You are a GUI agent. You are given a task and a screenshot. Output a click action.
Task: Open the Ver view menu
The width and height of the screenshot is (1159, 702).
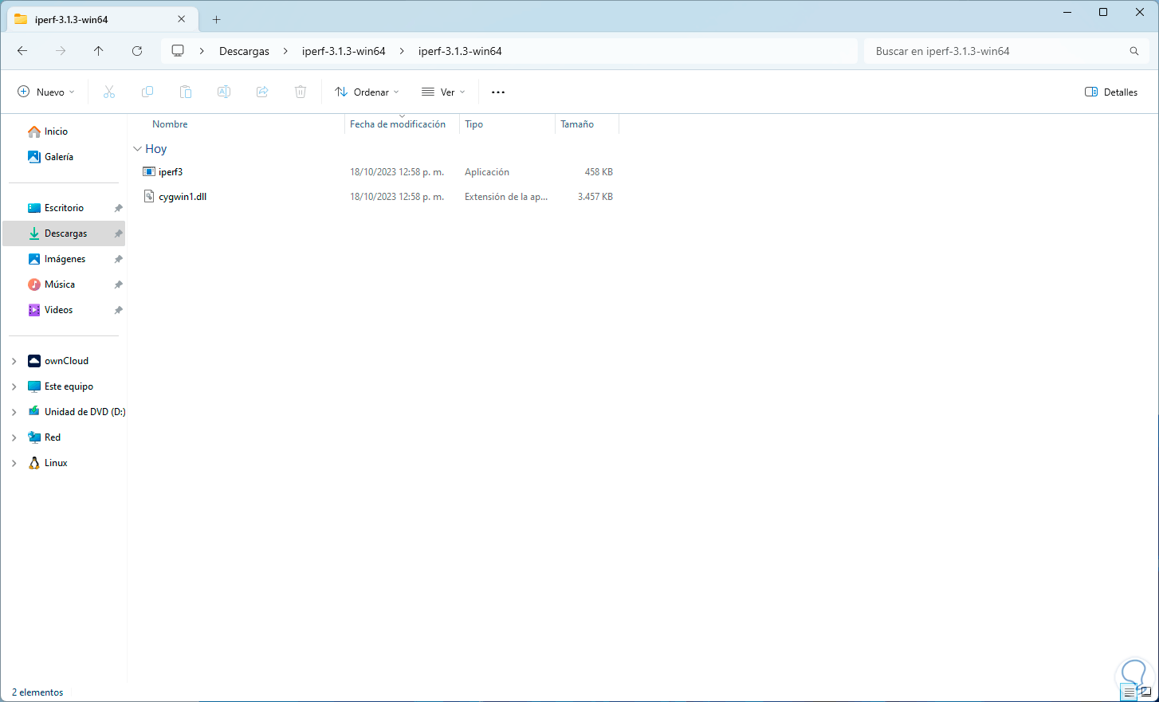[x=443, y=92]
